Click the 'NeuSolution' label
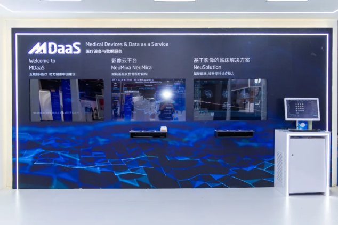Viewport: 338px width, 225px height. click(x=207, y=67)
